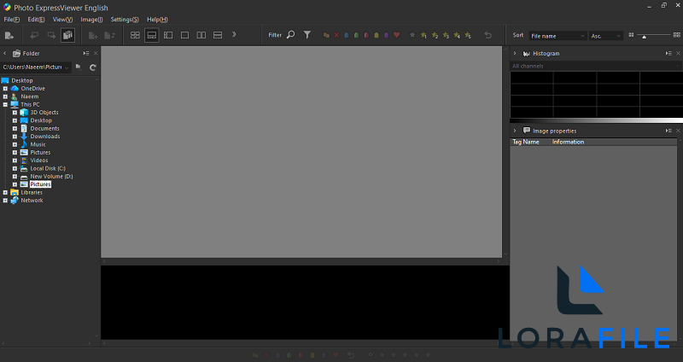The width and height of the screenshot is (683, 362).
Task: Apply the purple color label
Action: 387,35
